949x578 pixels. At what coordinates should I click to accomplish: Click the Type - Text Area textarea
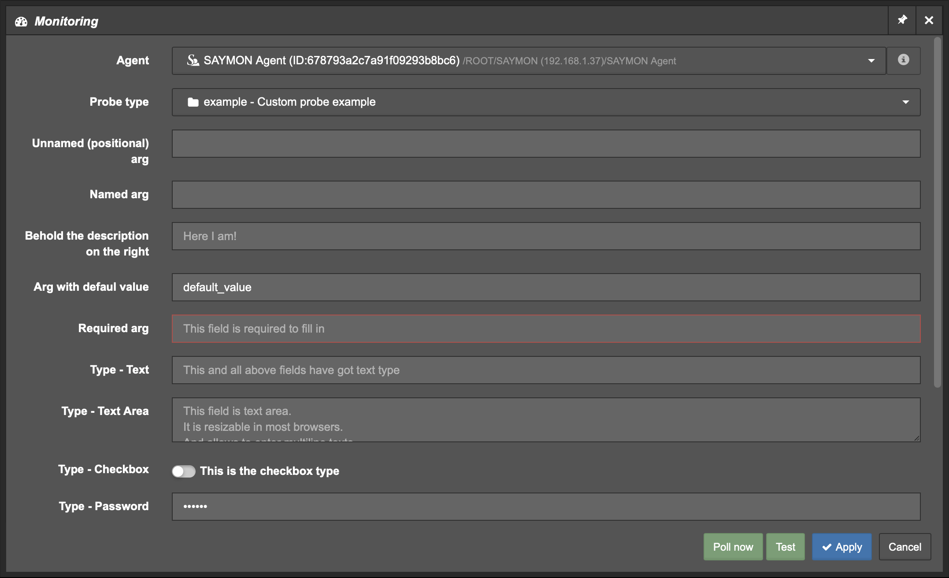[546, 420]
